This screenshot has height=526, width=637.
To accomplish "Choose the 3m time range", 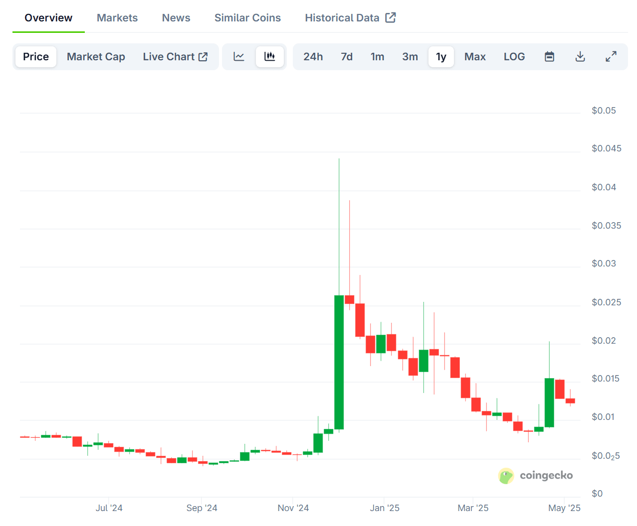I will [x=410, y=57].
